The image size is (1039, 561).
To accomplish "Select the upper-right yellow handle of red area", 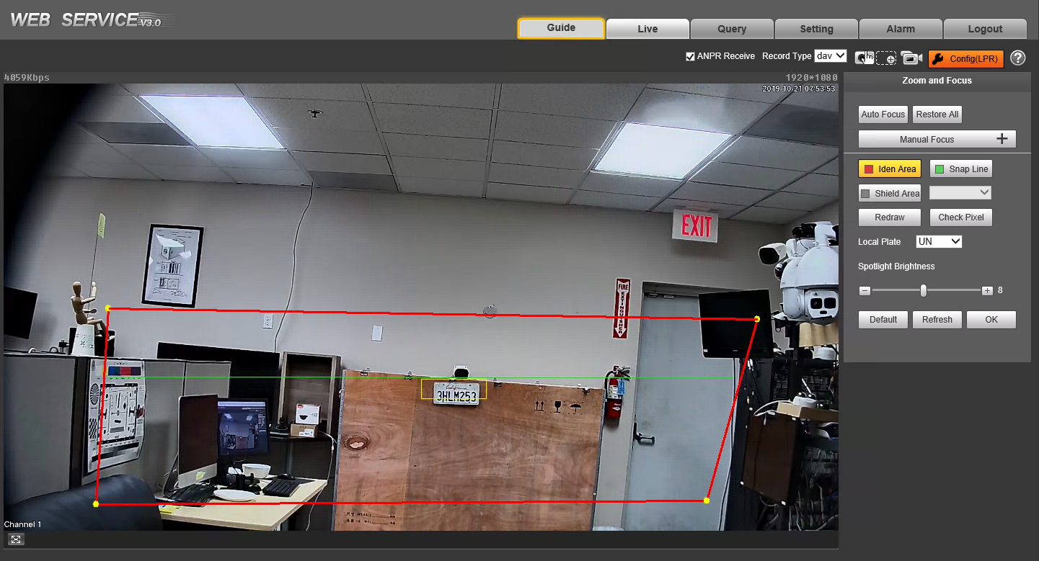I will (x=757, y=319).
